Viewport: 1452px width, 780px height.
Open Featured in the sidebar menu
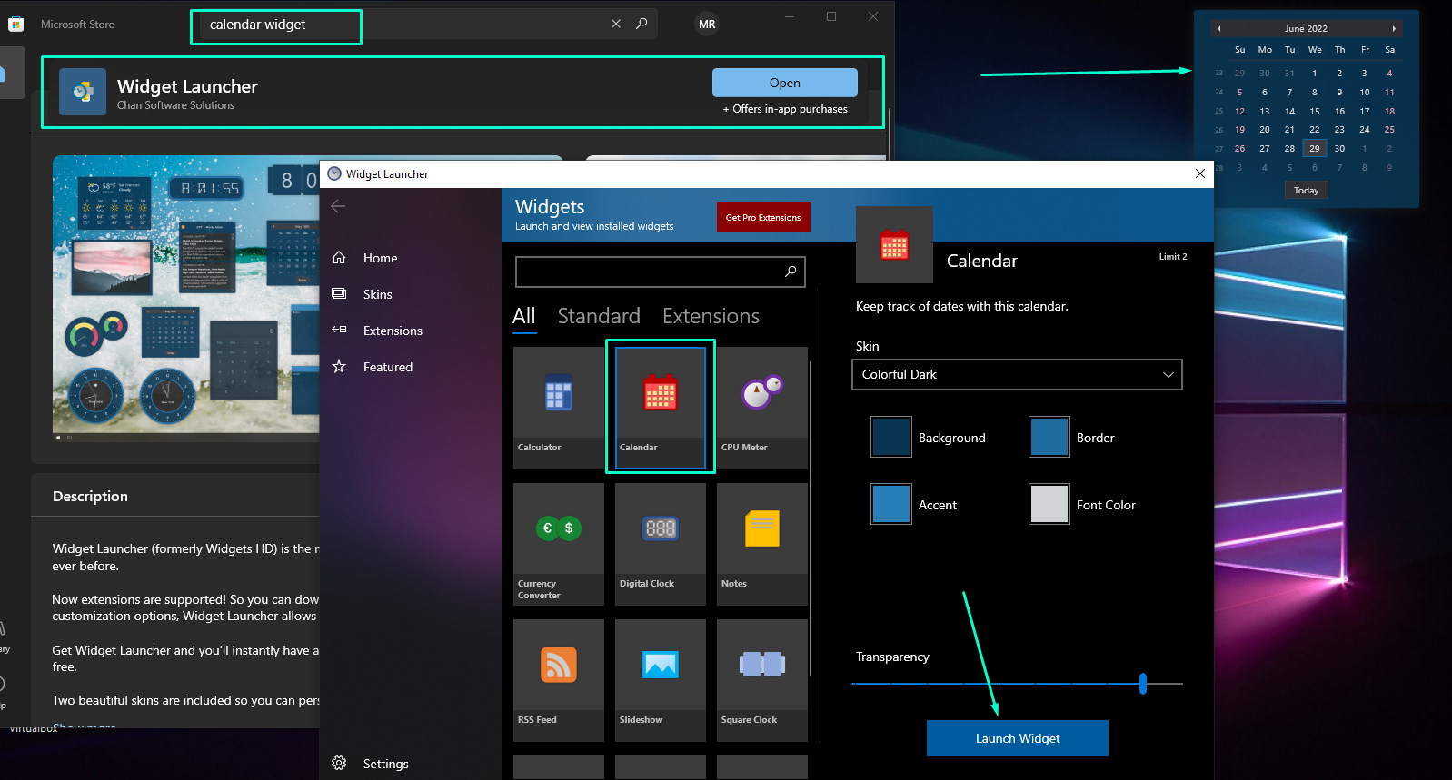[x=387, y=367]
